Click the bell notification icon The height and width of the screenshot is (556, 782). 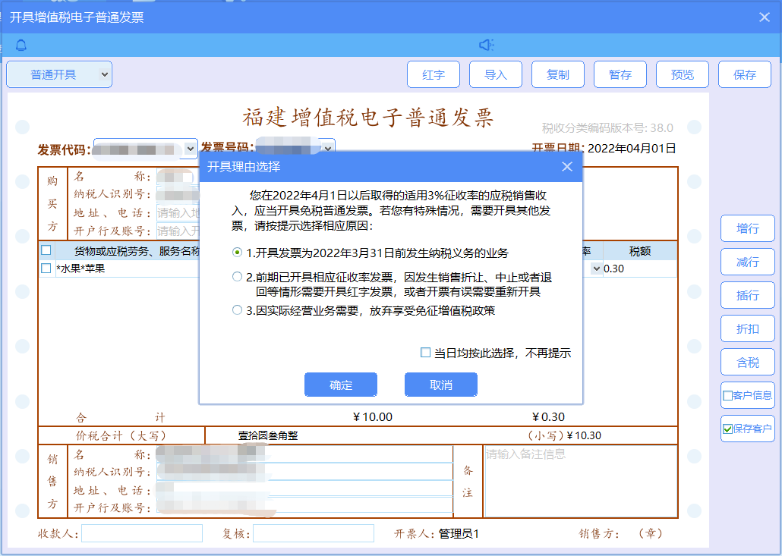tap(21, 46)
